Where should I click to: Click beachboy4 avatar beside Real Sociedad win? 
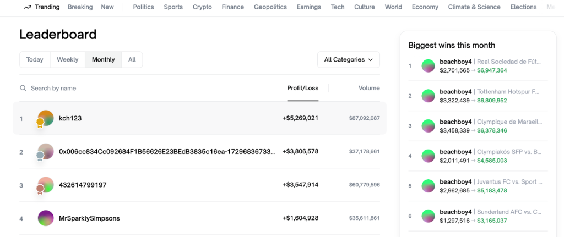(428, 67)
